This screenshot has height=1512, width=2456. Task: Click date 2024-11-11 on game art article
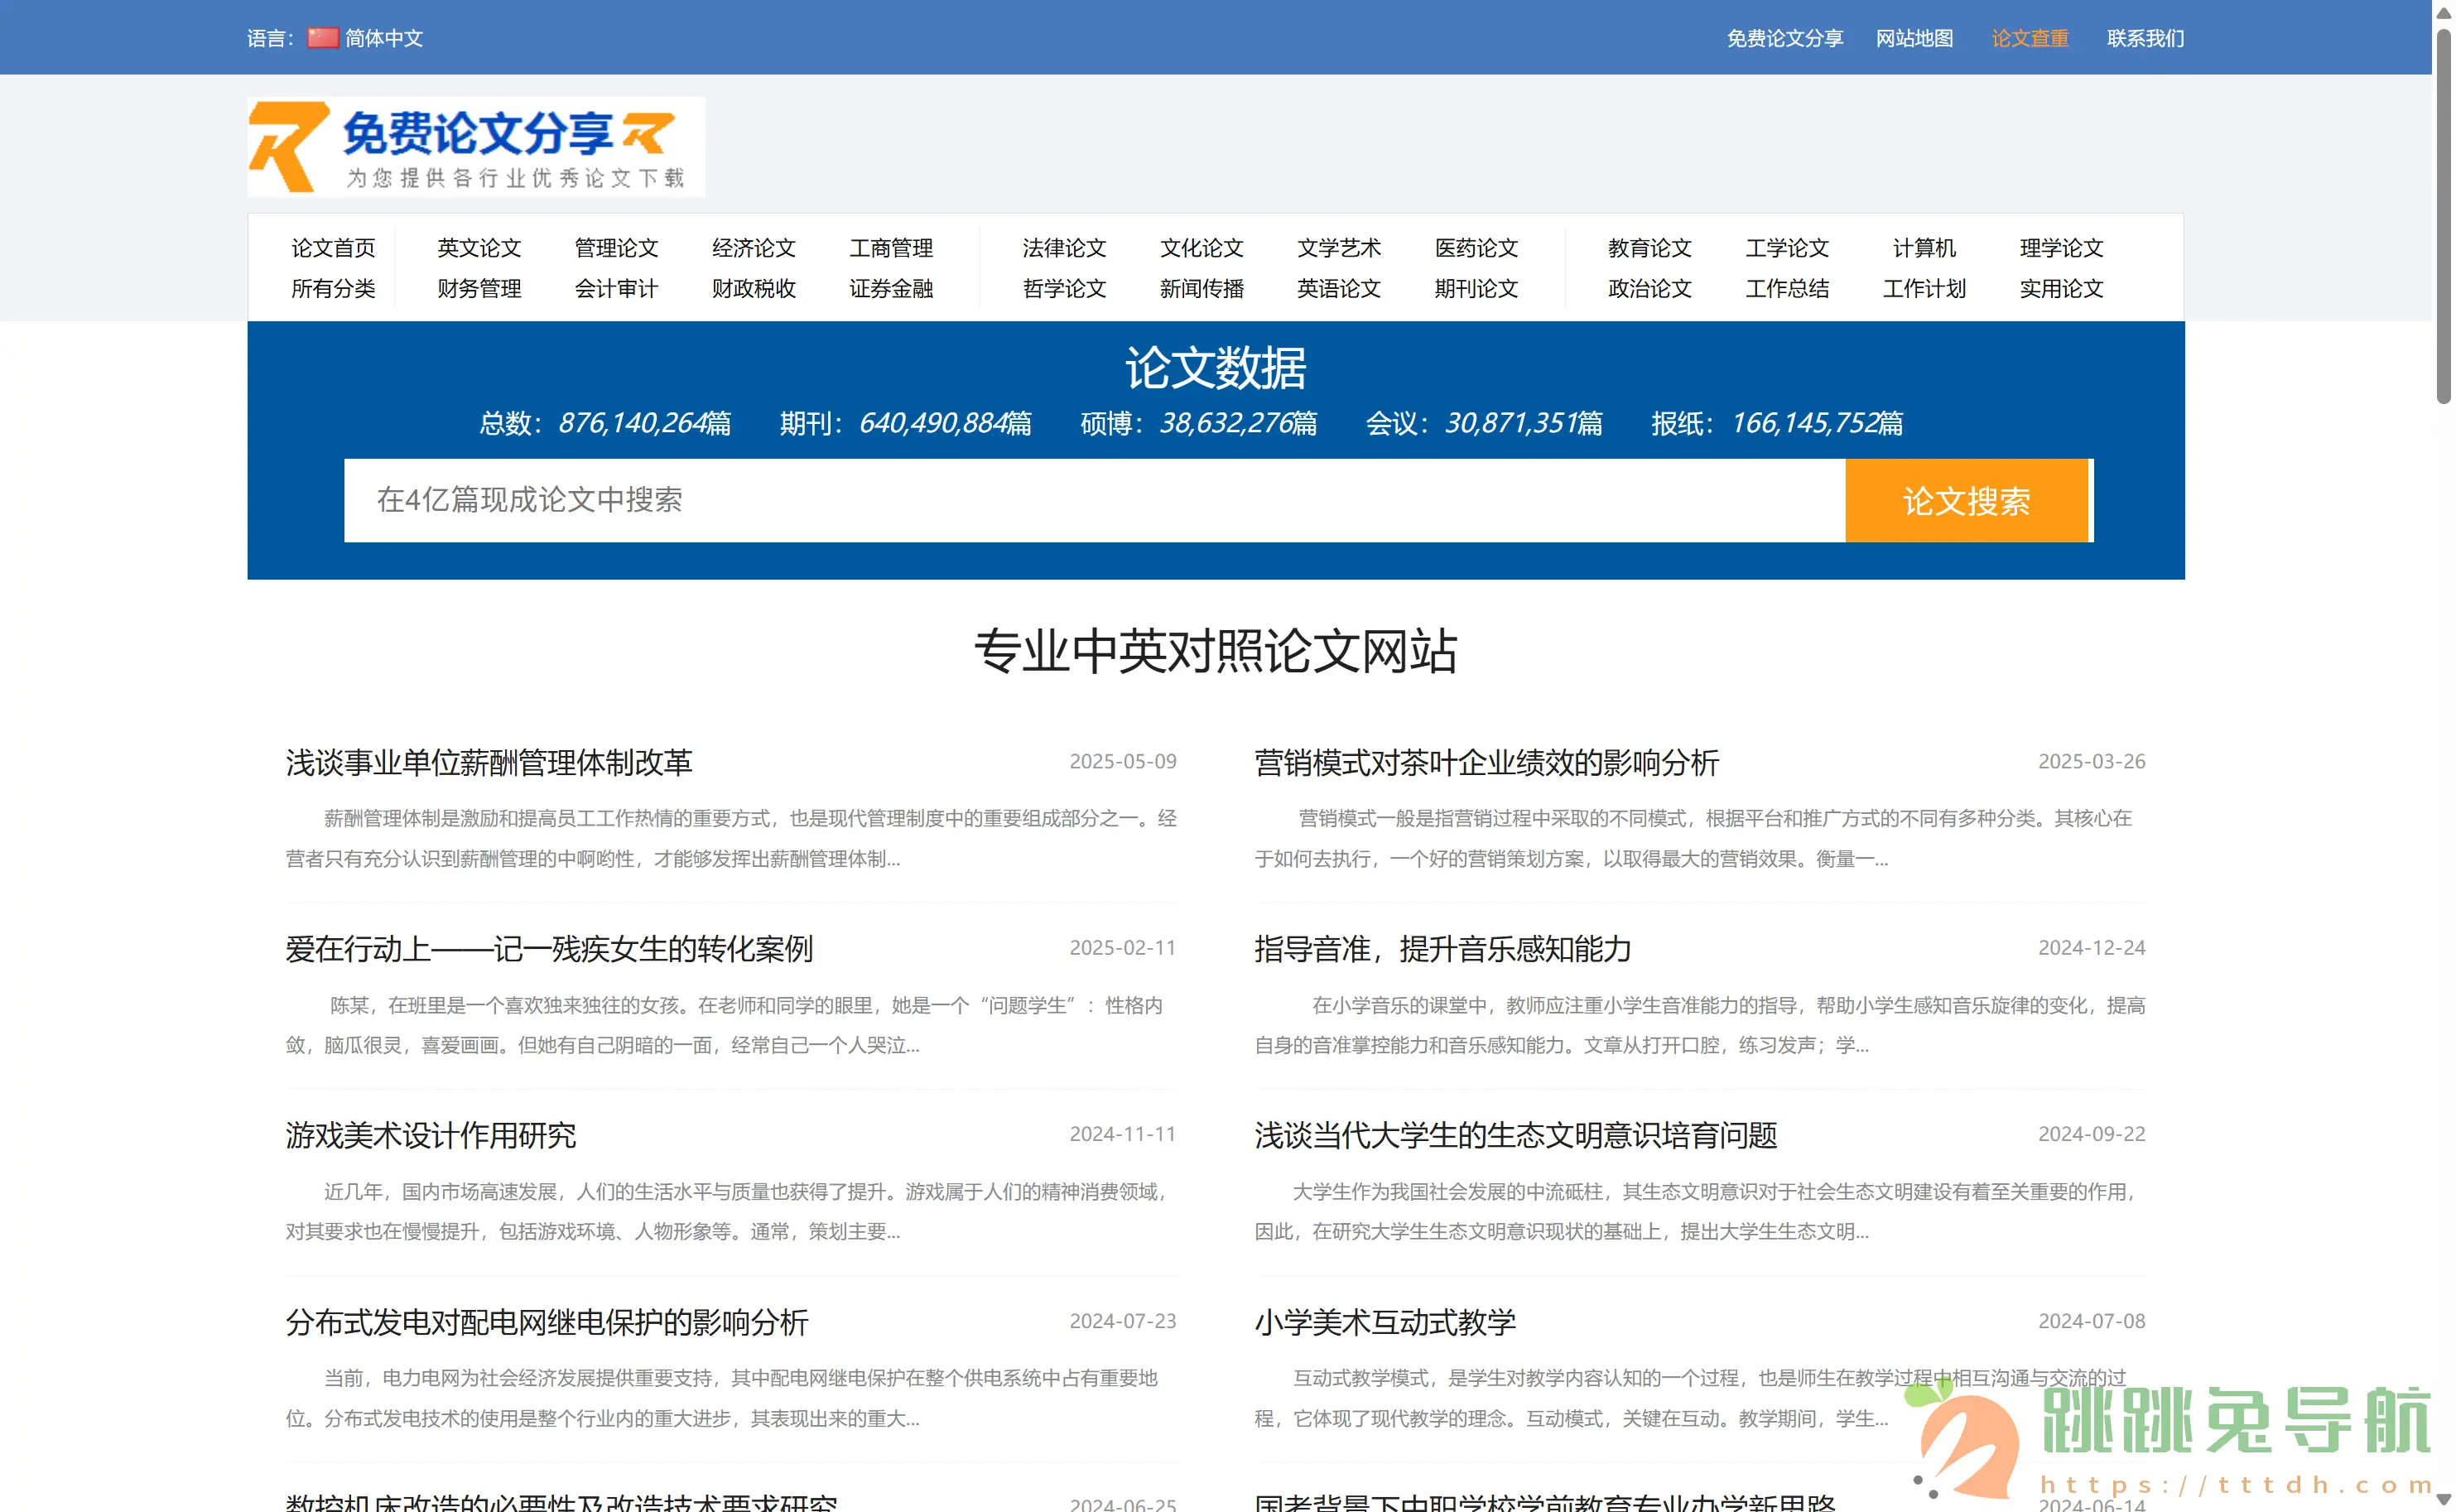pyautogui.click(x=1123, y=1134)
